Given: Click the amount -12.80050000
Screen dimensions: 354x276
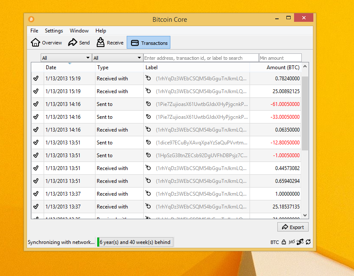Looking at the screenshot, I should point(285,143).
